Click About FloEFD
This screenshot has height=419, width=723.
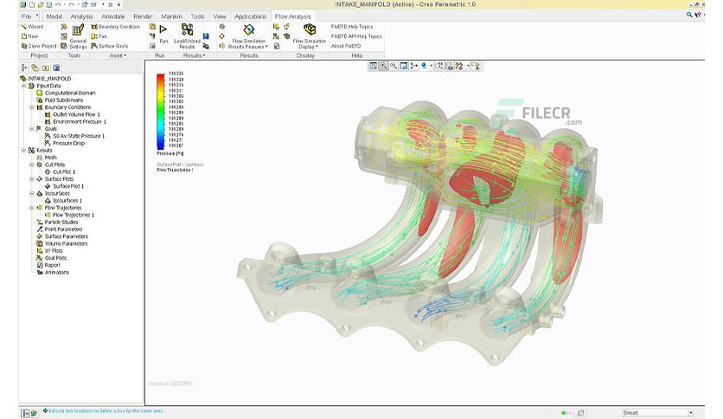346,46
